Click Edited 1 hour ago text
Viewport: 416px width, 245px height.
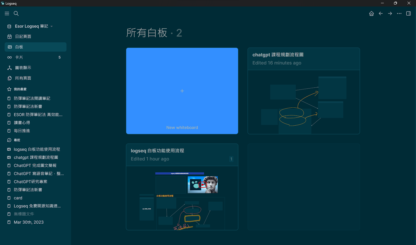(x=150, y=159)
